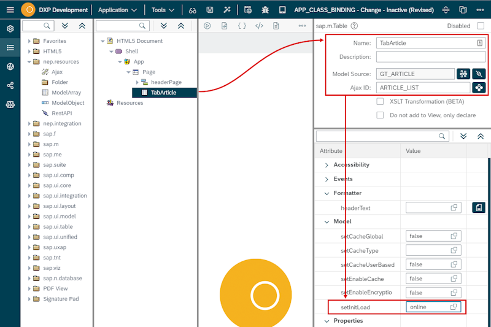The image size is (491, 327).
Task: Tick 'Do not add to View, only declare'
Action: coord(380,115)
